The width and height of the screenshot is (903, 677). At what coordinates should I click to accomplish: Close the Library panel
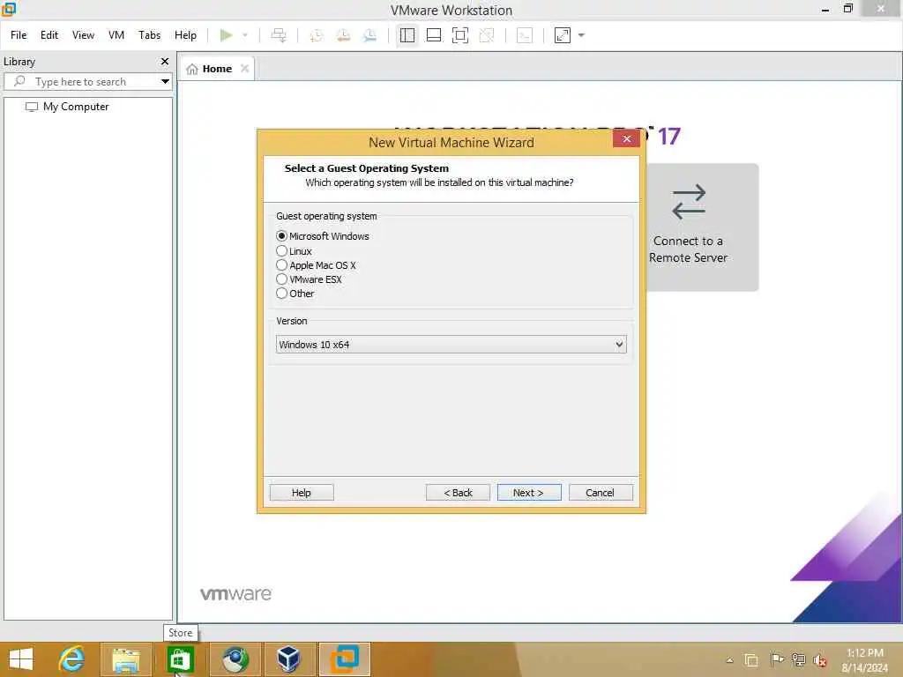click(x=165, y=61)
